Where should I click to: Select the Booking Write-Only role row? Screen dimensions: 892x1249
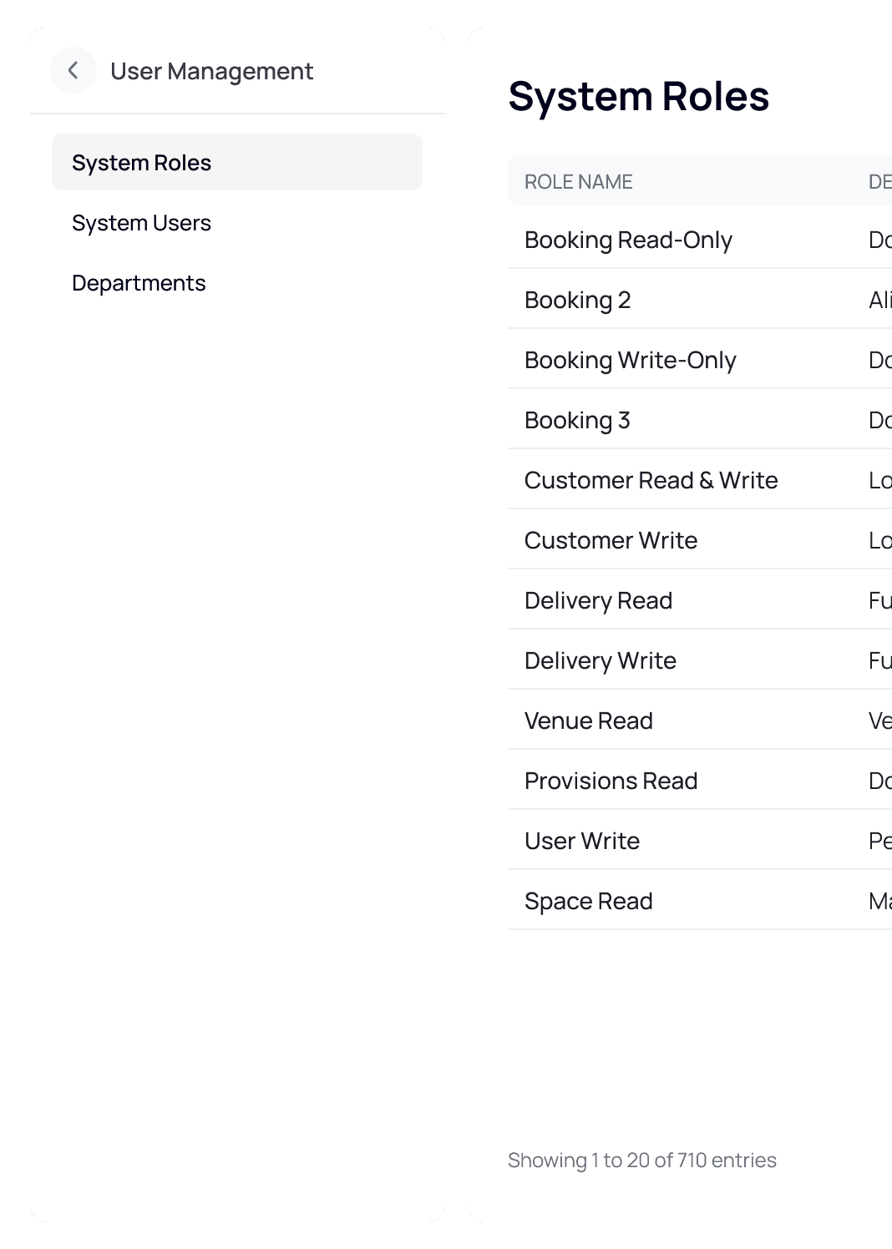[x=631, y=360]
